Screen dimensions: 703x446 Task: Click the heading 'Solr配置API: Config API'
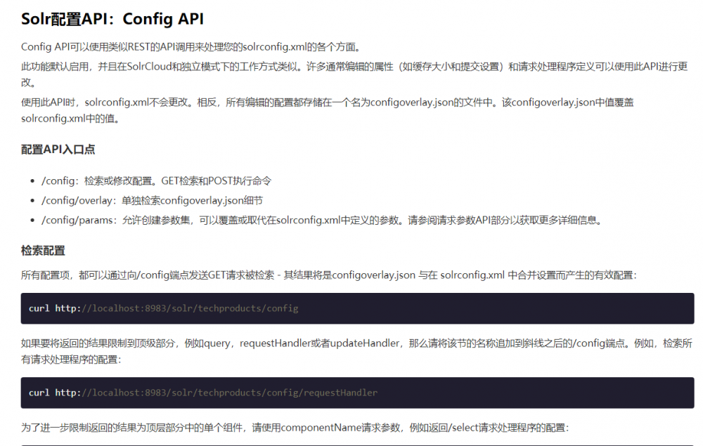(x=112, y=19)
